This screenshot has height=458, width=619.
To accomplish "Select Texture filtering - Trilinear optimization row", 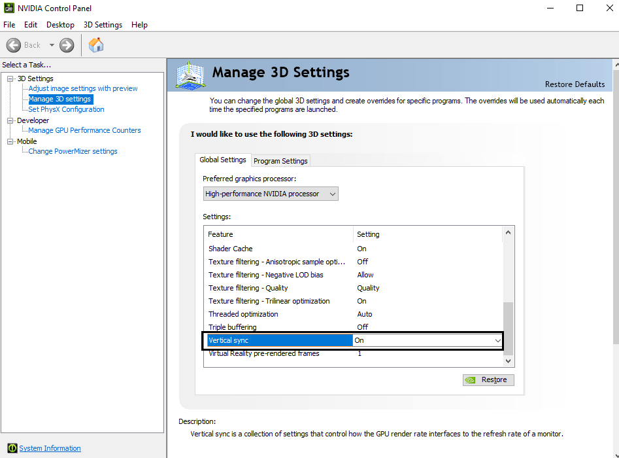I will [354, 301].
